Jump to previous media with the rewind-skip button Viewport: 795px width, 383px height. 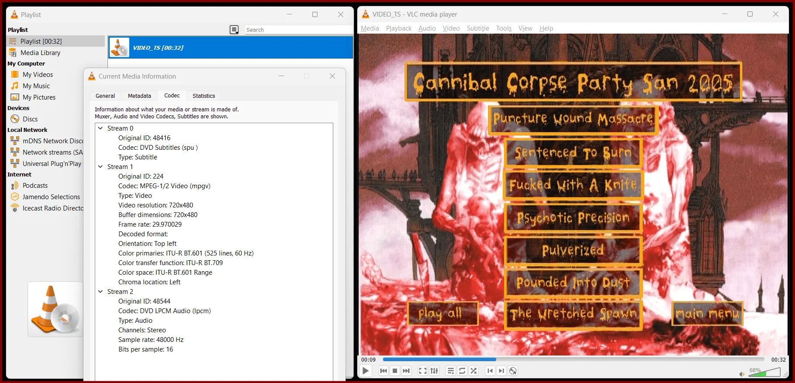[384, 371]
